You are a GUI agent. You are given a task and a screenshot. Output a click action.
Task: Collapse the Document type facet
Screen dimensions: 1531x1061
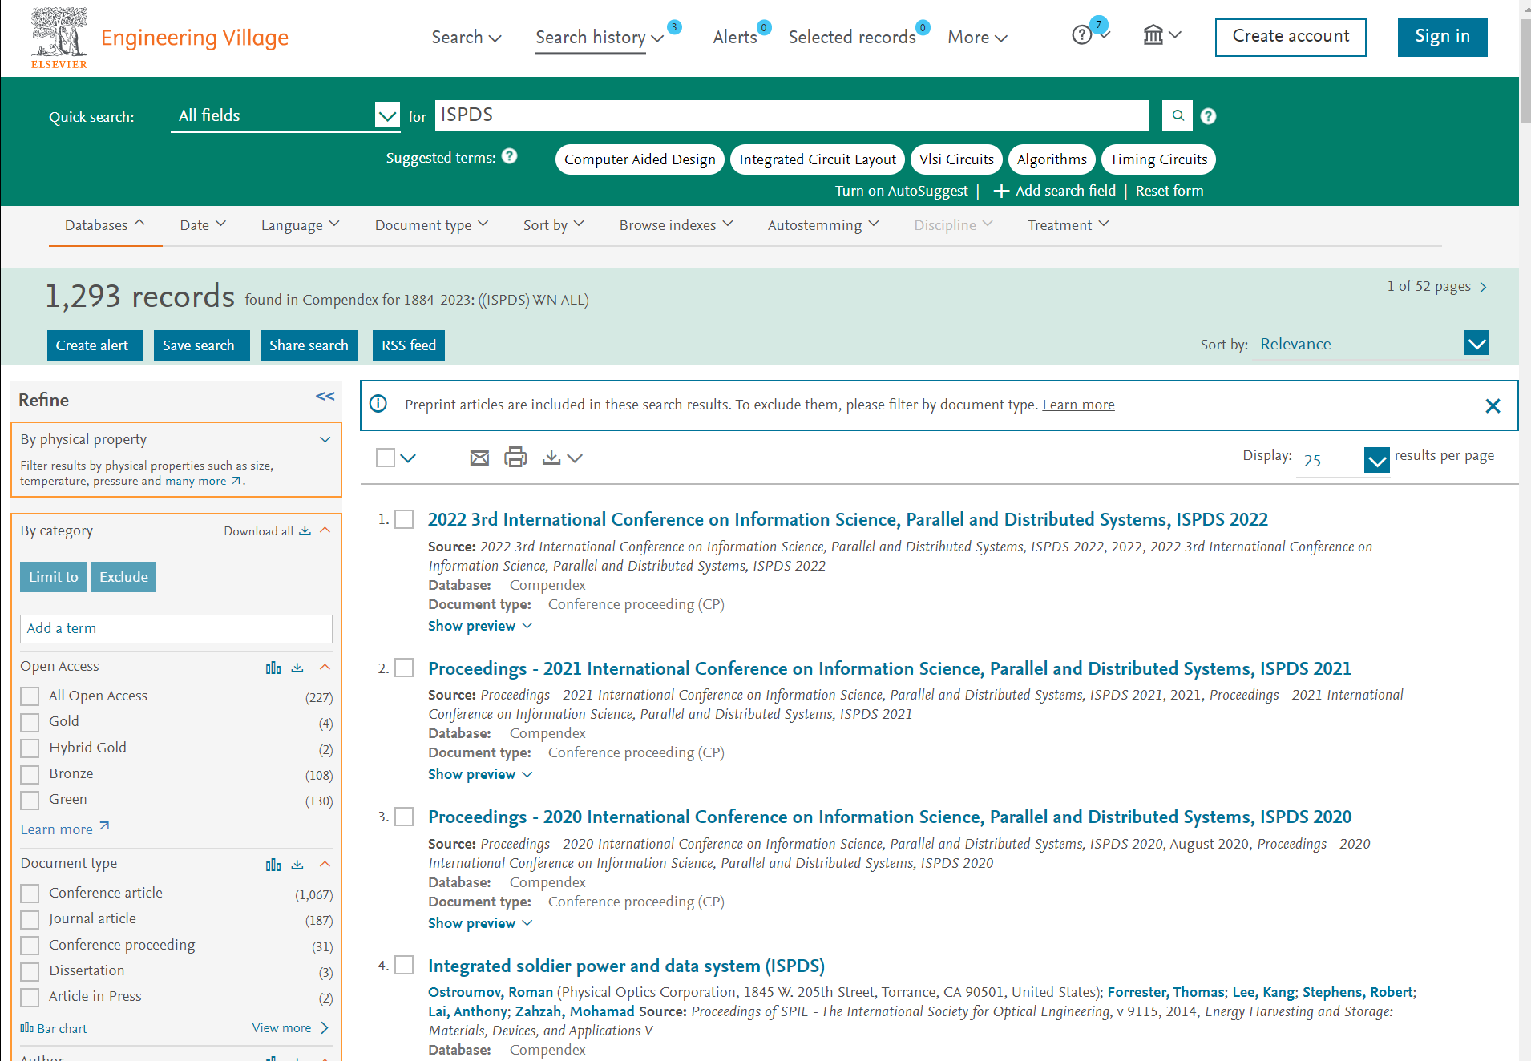[x=325, y=864]
